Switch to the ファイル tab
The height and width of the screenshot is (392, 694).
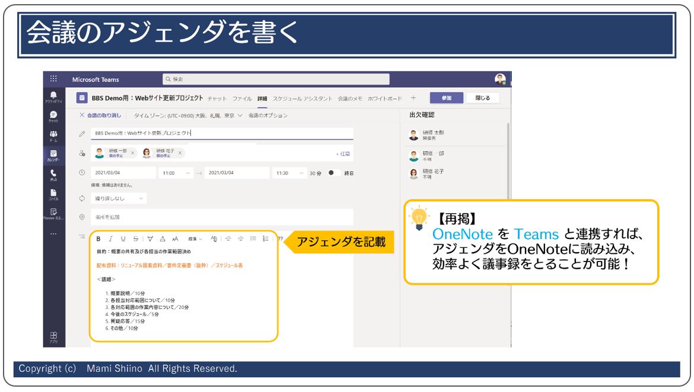[x=241, y=98]
